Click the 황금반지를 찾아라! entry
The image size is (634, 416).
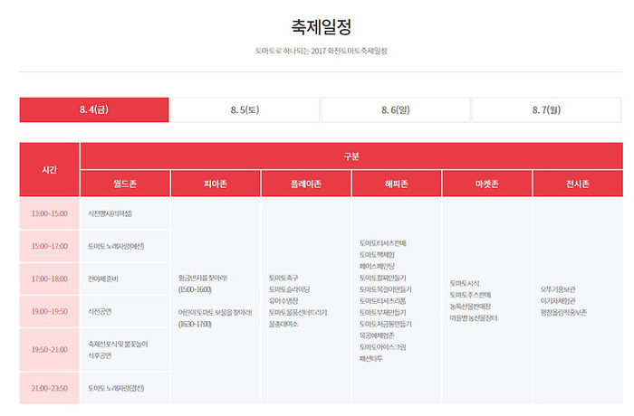pos(203,278)
